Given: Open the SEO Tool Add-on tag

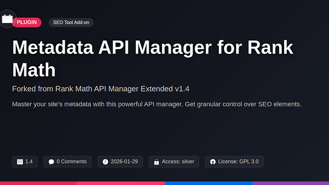Looking at the screenshot, I should pyautogui.click(x=71, y=22).
